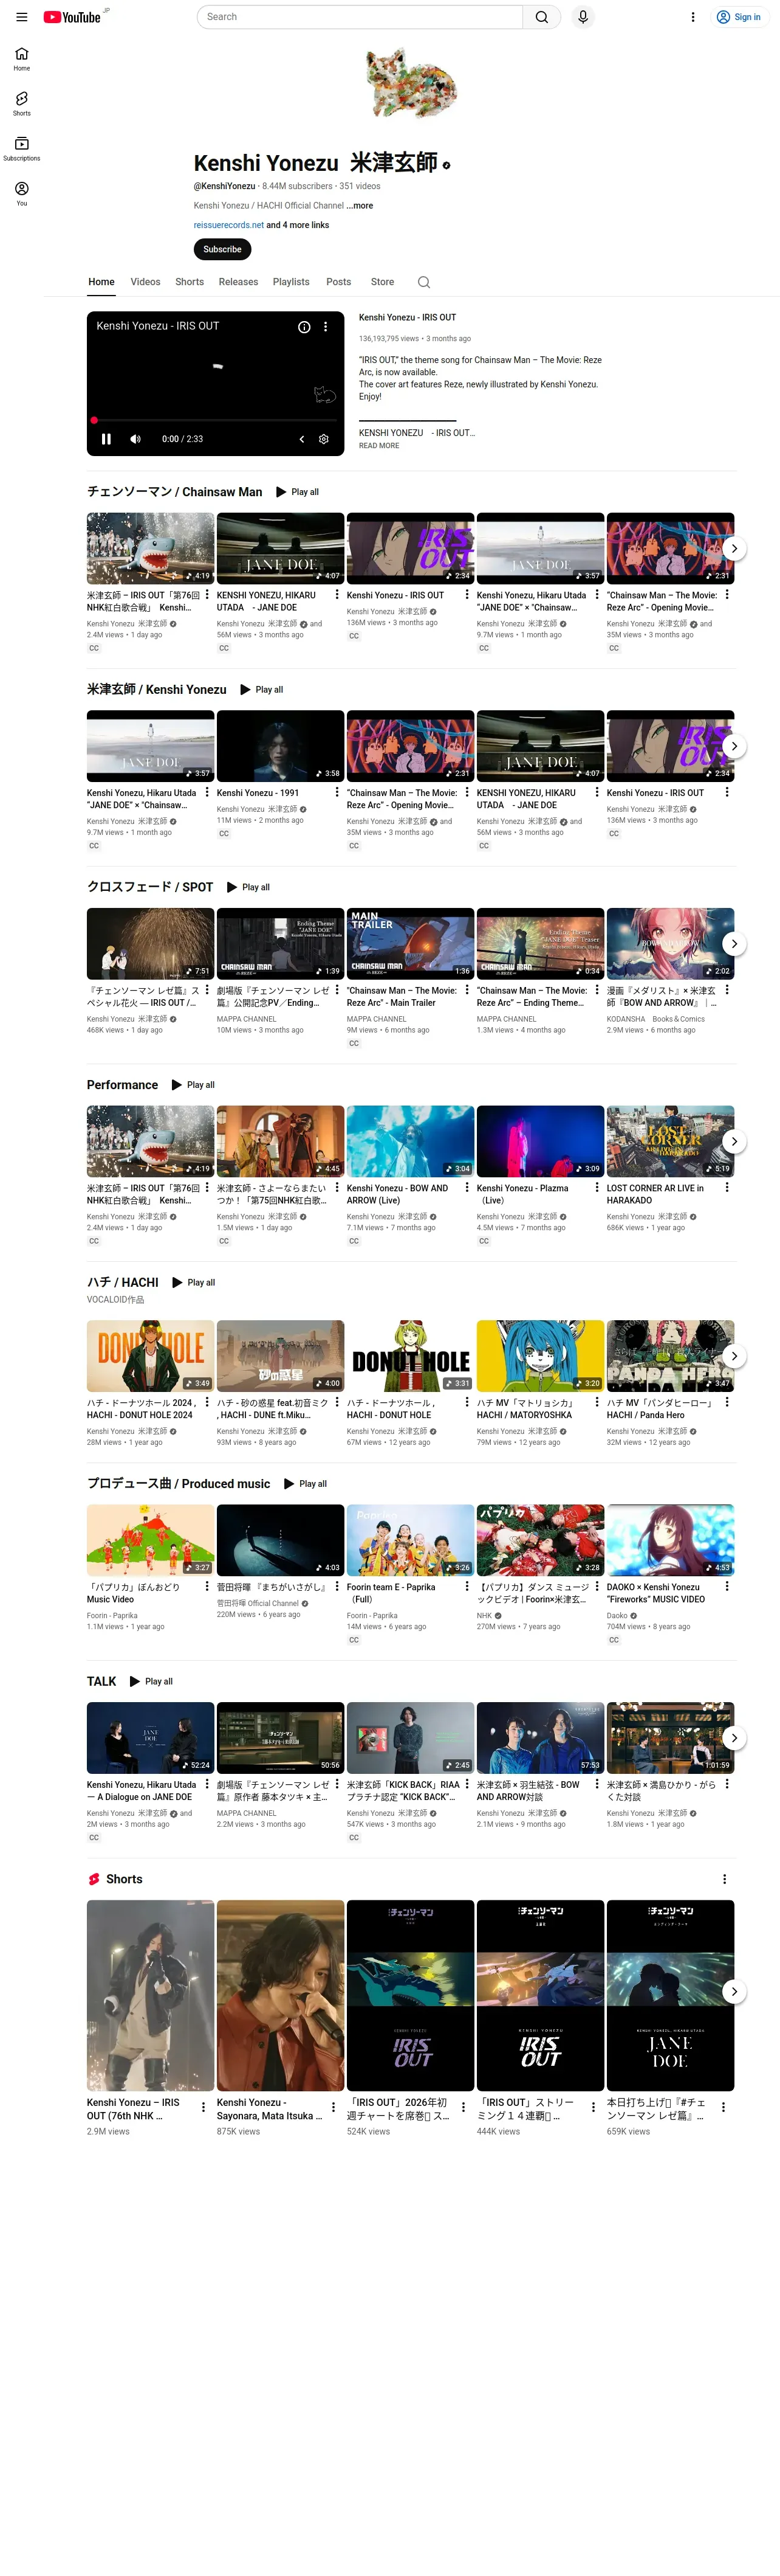Screen dimensions: 780x2576
Task: Play all in Produced music section
Action: [x=306, y=1484]
